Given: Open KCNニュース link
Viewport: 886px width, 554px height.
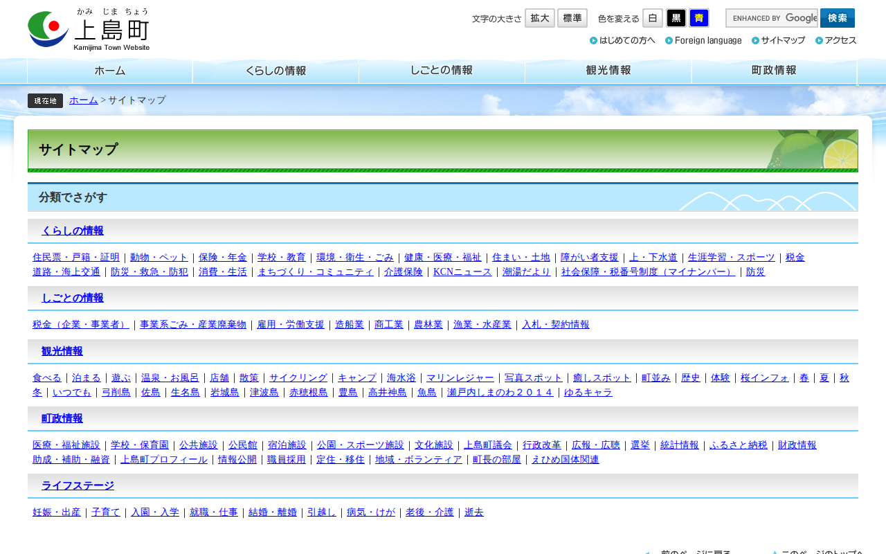Looking at the screenshot, I should click(462, 272).
